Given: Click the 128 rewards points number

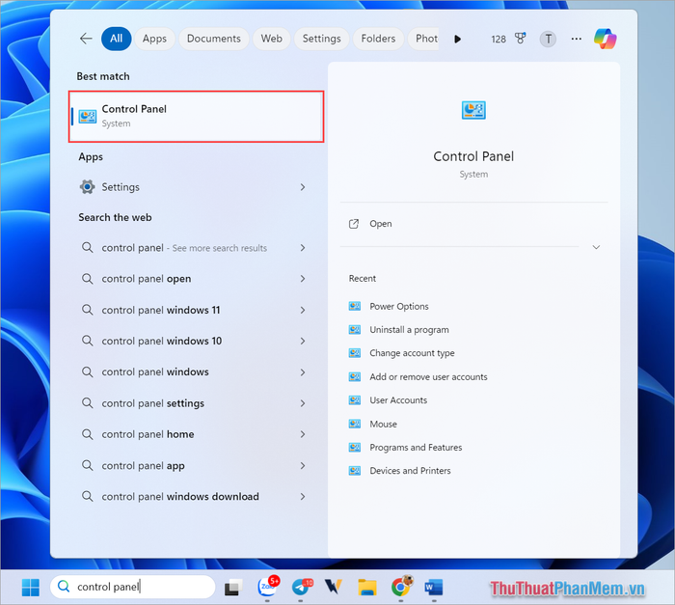Looking at the screenshot, I should (x=499, y=40).
